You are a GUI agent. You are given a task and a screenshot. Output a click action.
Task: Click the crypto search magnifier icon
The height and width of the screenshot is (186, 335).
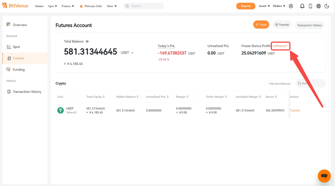[x=299, y=83]
